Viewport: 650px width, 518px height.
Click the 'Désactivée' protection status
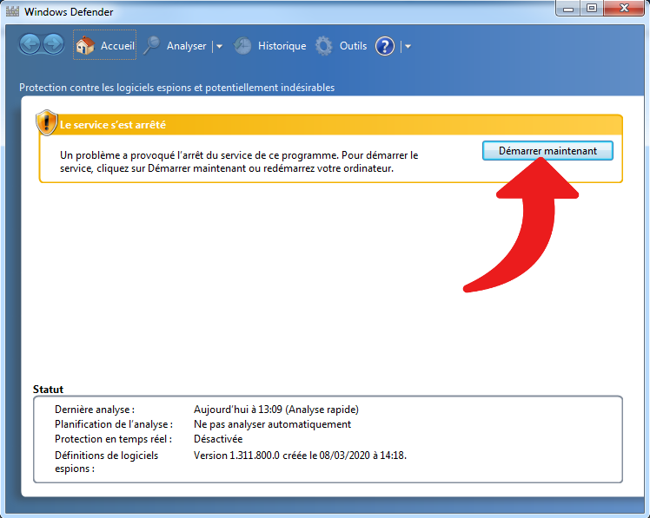pyautogui.click(x=218, y=439)
